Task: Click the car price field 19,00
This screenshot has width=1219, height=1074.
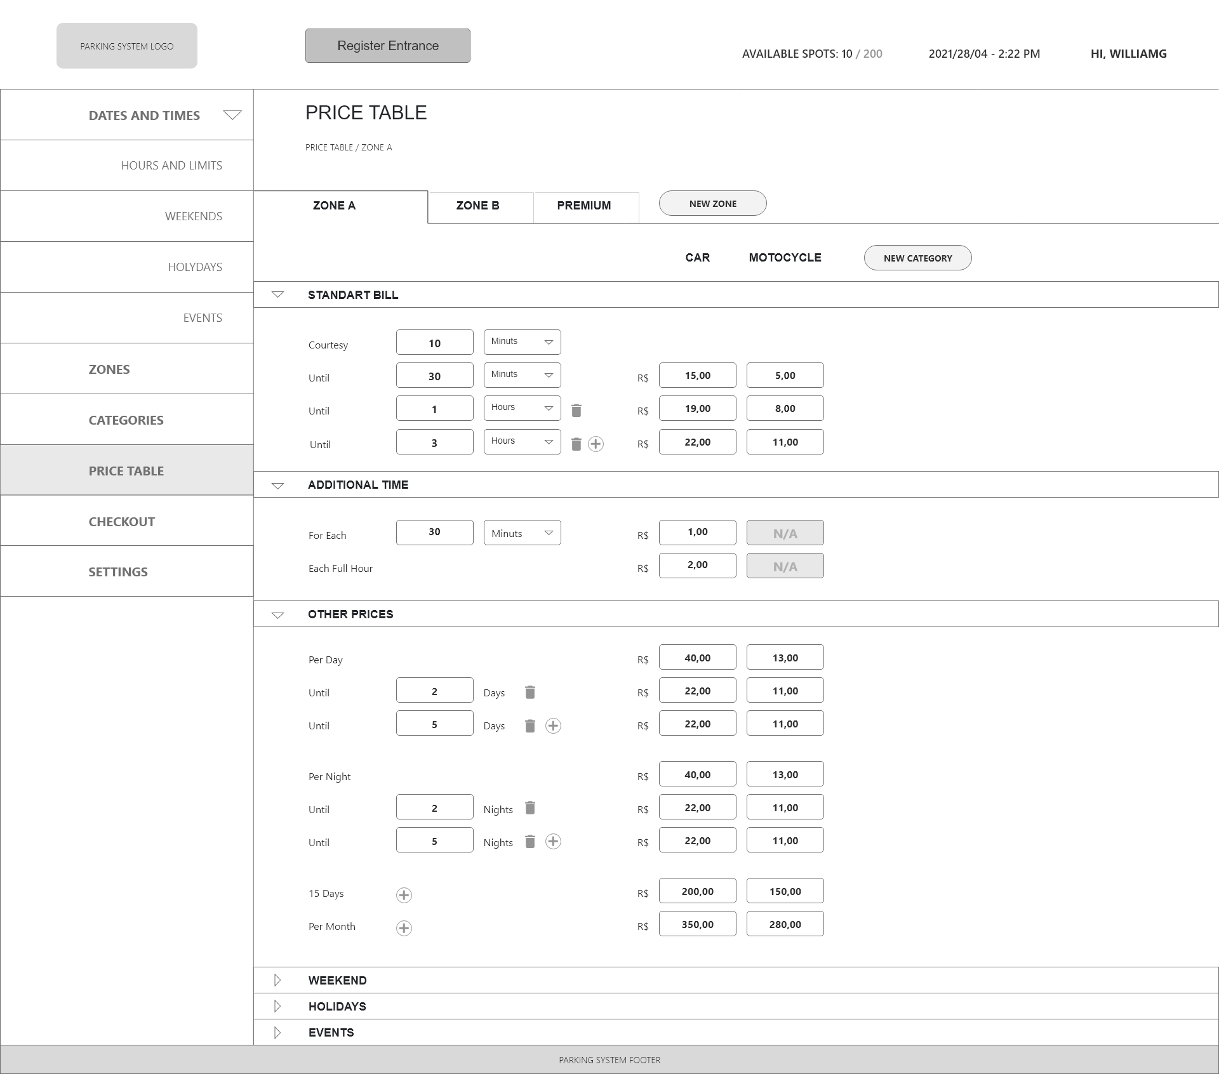Action: point(698,408)
